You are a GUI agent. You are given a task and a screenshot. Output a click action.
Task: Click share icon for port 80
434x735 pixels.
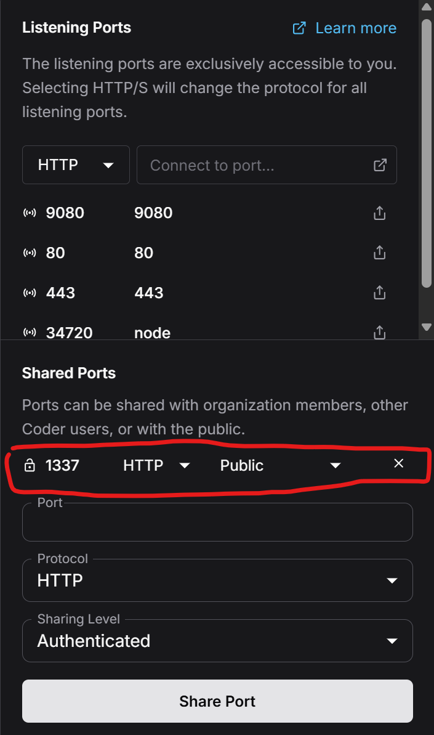380,253
